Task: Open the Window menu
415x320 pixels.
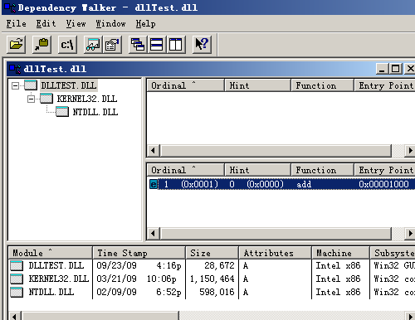Action: pyautogui.click(x=110, y=24)
